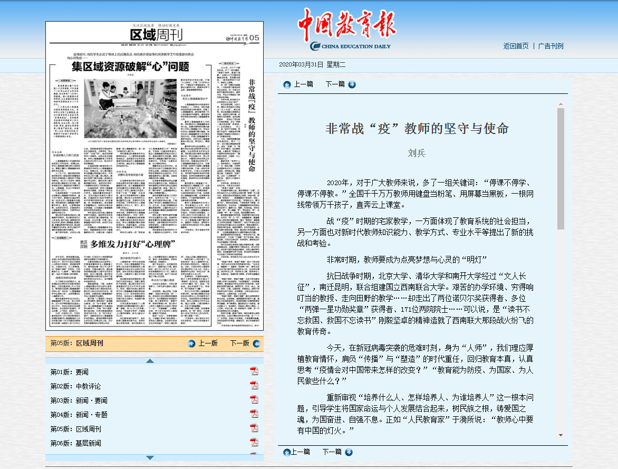This screenshot has width=618, height=469.
Task: Click the date 2020年03月31日 星期二
Action: click(312, 64)
